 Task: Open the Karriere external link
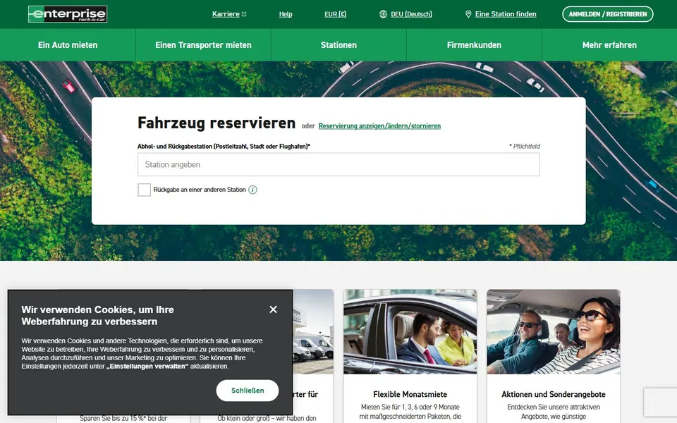(229, 14)
